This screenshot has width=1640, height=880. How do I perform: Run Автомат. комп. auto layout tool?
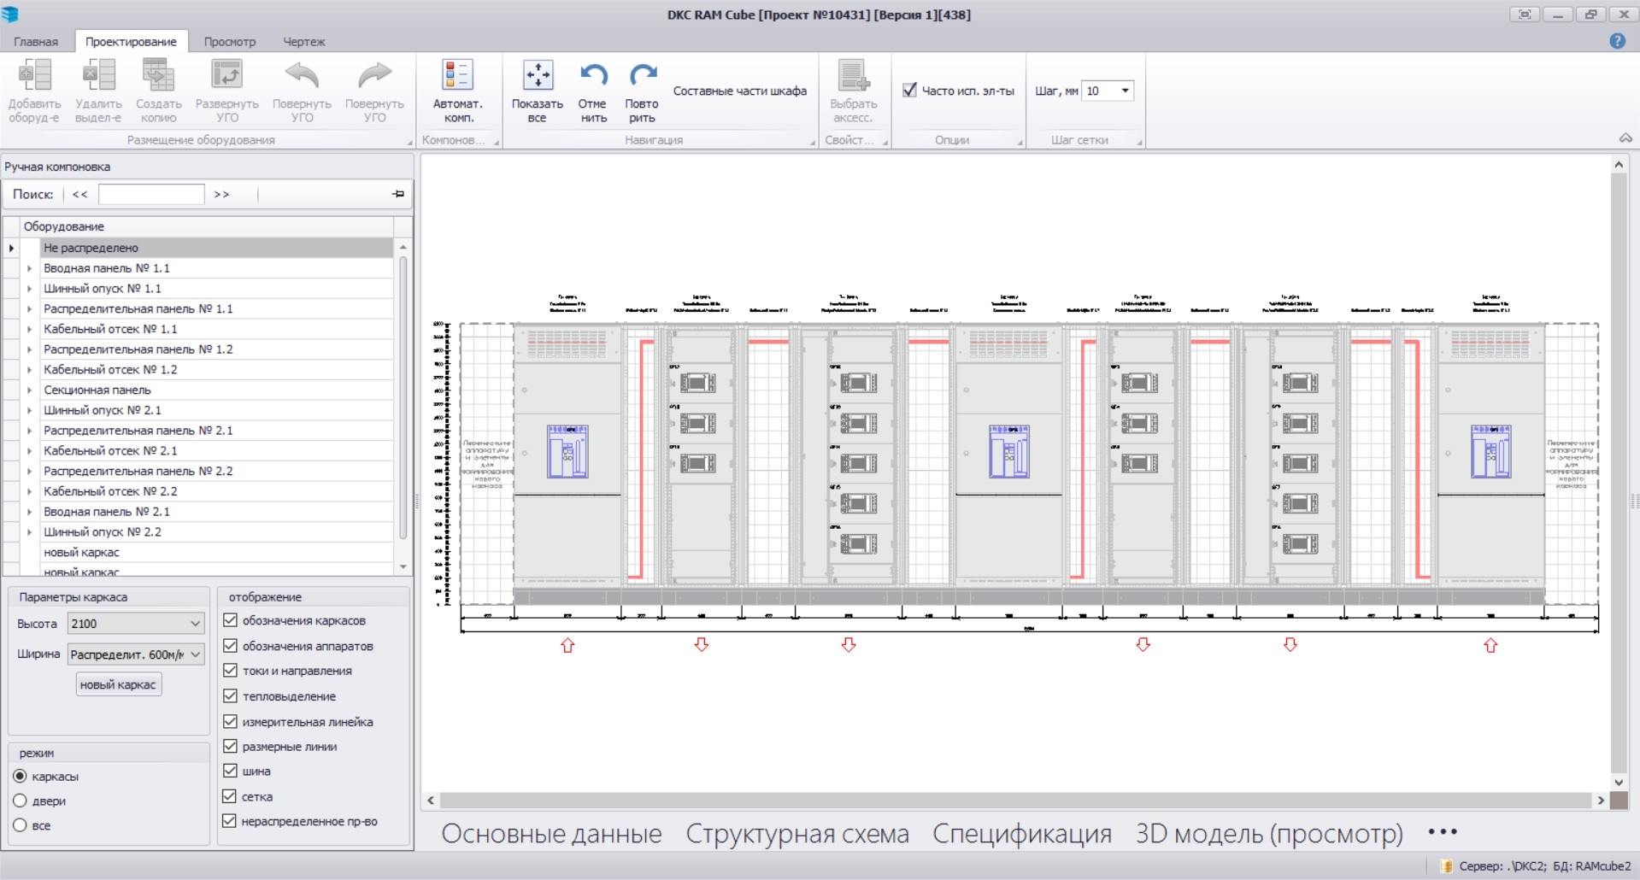click(458, 76)
